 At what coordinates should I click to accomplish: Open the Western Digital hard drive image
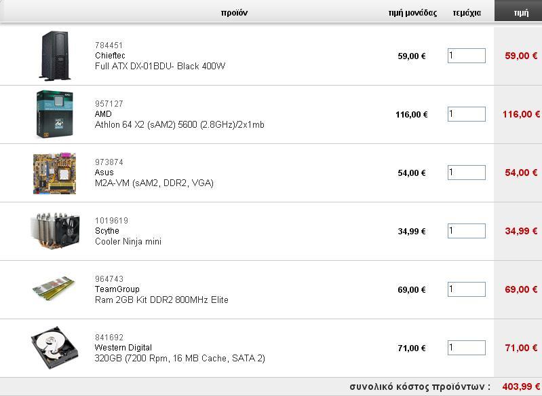(x=55, y=347)
